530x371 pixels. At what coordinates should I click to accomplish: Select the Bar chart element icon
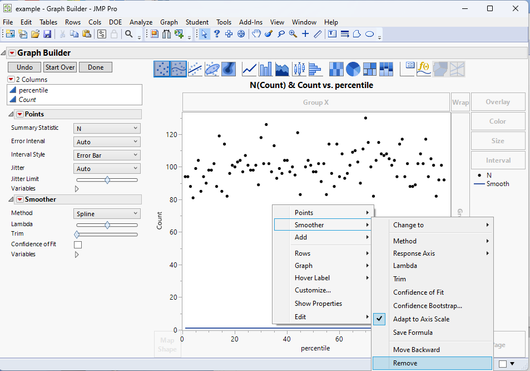tap(265, 69)
